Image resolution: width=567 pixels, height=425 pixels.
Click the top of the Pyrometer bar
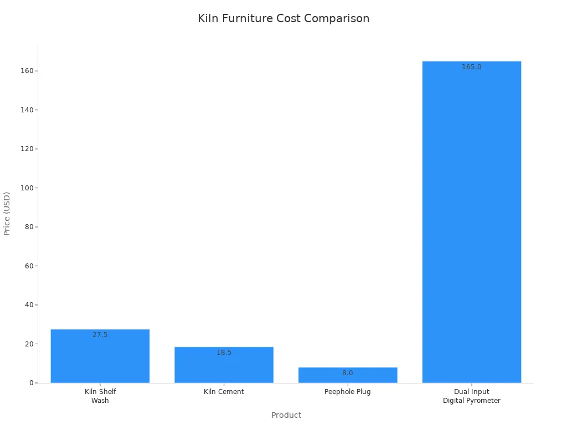(472, 61)
